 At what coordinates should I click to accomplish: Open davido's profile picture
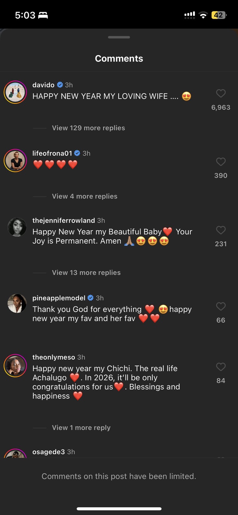tap(15, 92)
